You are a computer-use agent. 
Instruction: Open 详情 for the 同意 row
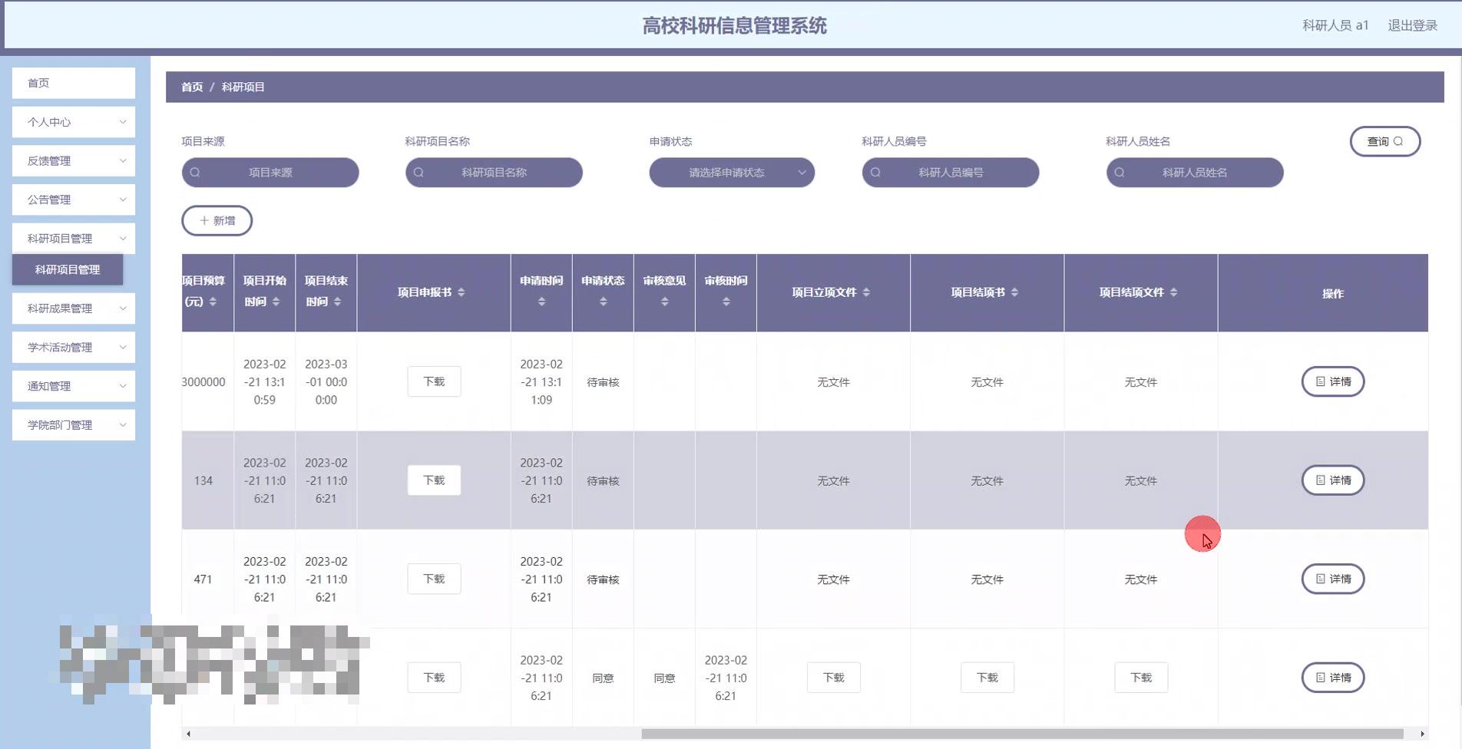1333,678
